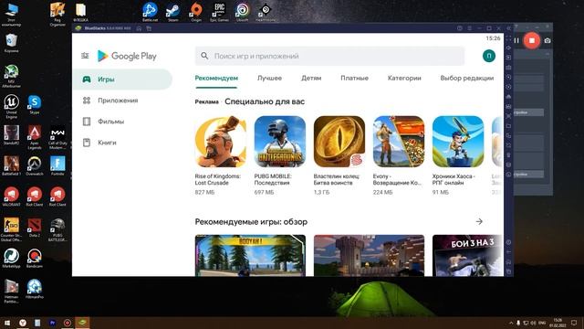
Task: Open the Origin desktop shortcut
Action: click(196, 12)
